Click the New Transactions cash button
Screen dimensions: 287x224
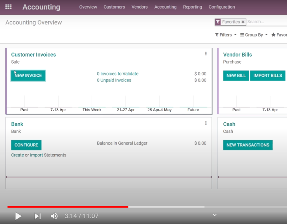tap(248, 145)
